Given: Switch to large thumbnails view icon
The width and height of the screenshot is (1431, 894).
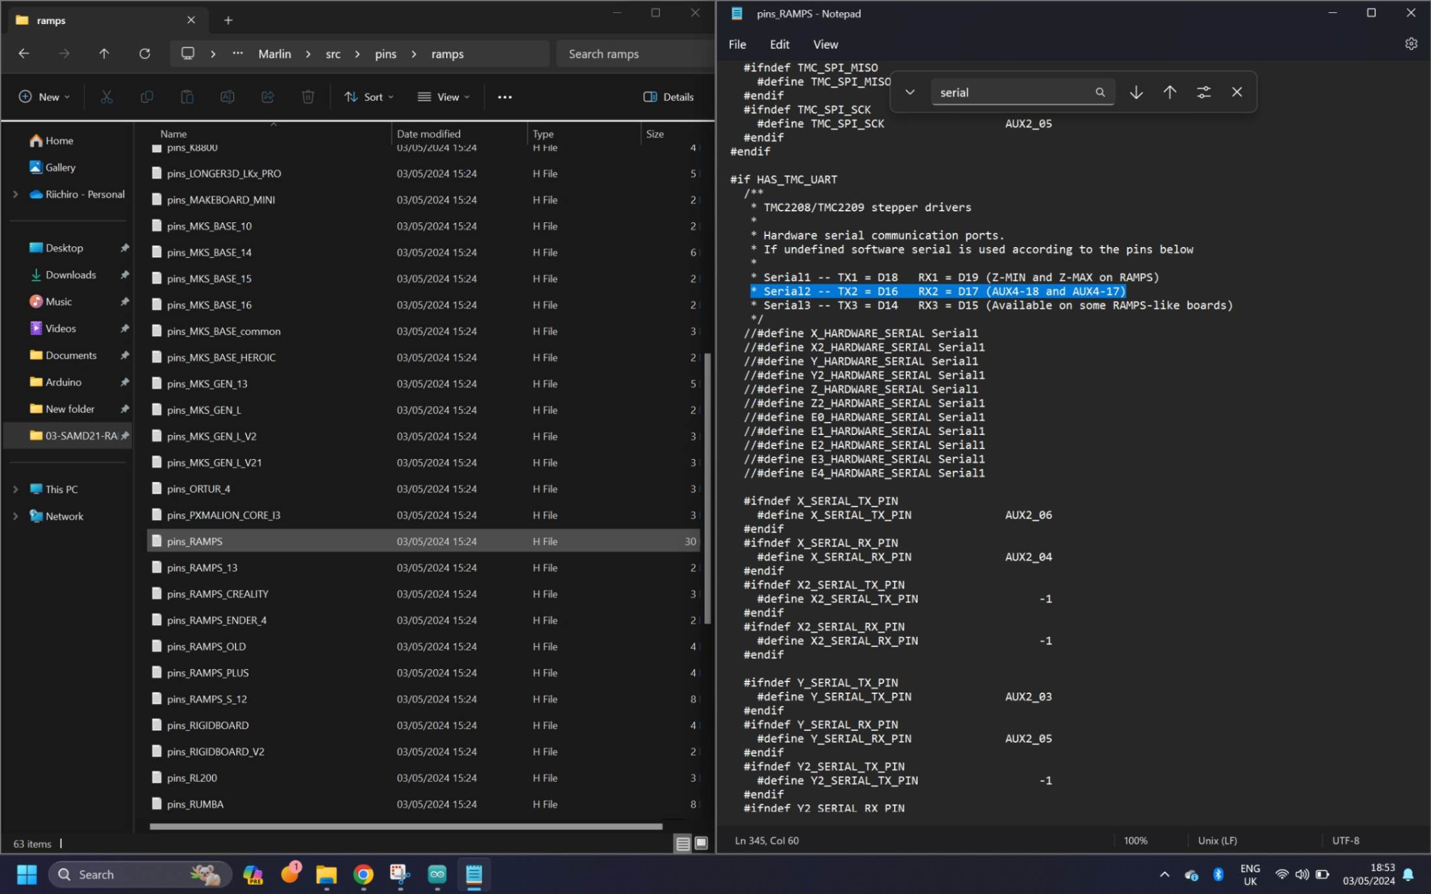Looking at the screenshot, I should click(701, 844).
